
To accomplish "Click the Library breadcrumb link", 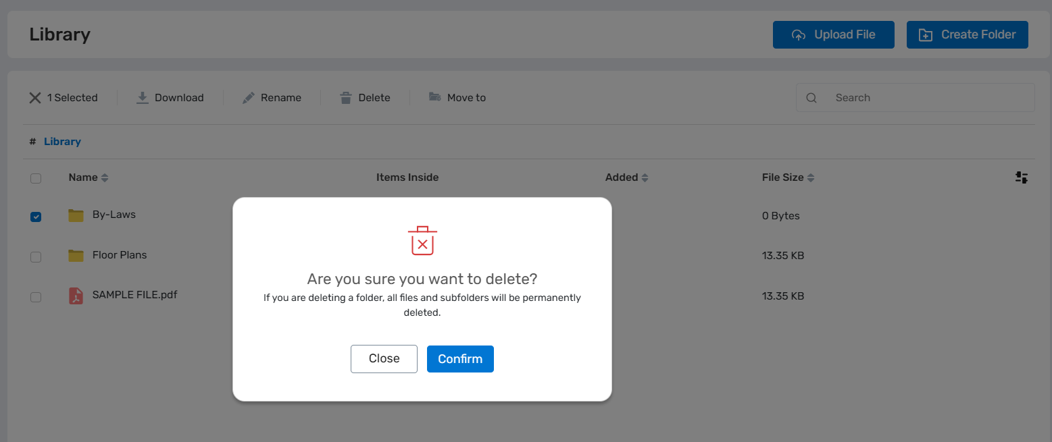I will tap(62, 142).
